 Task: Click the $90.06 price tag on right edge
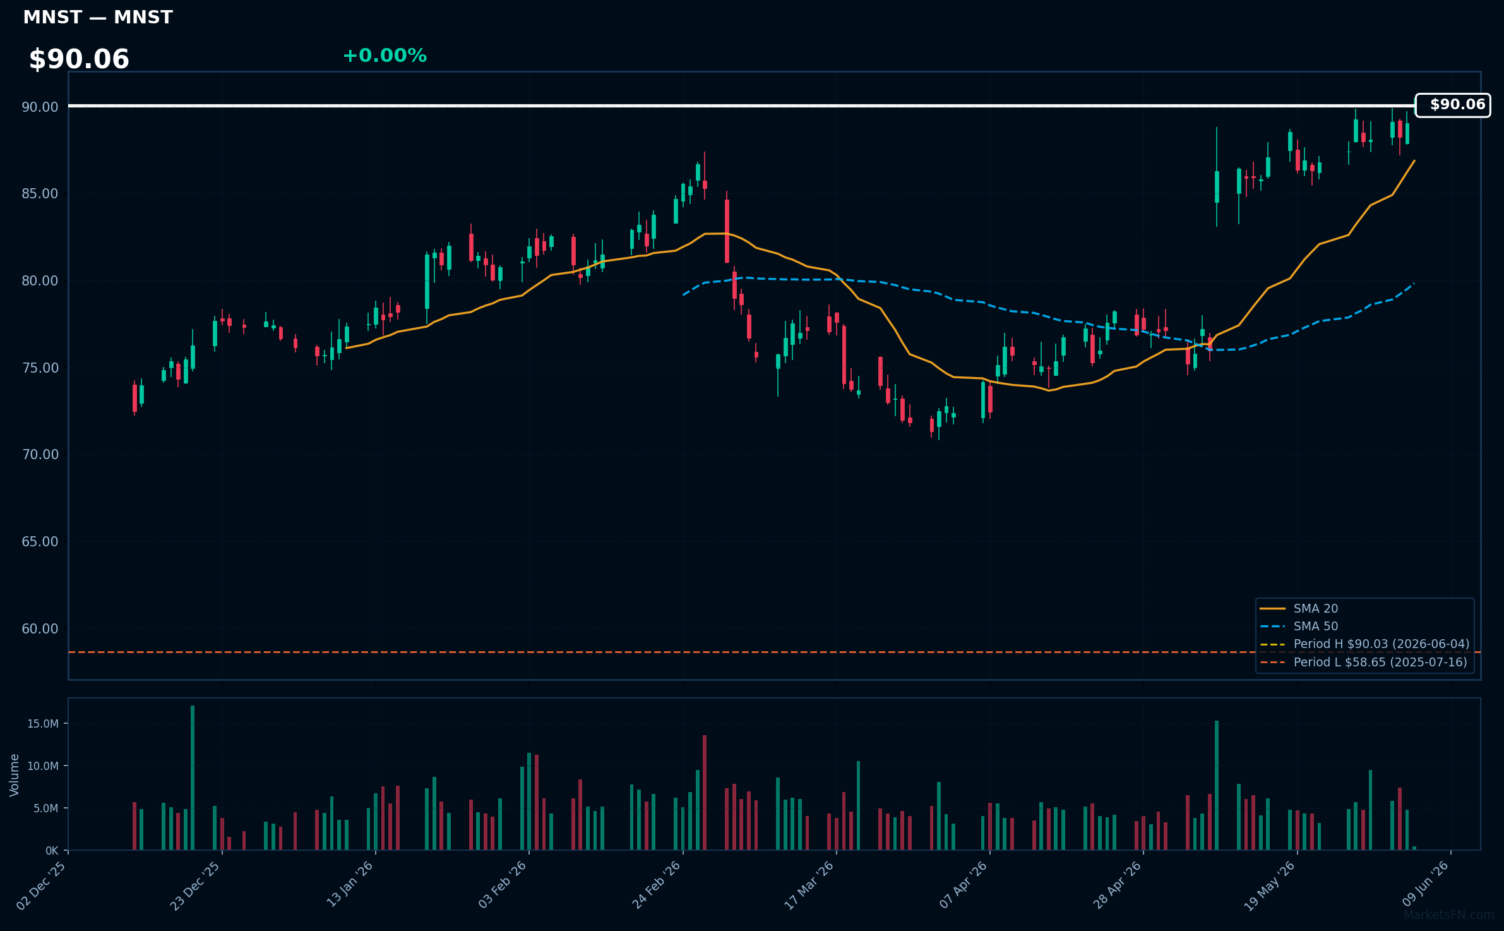(x=1453, y=105)
